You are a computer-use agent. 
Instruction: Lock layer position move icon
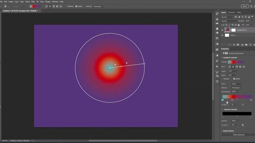233,25
